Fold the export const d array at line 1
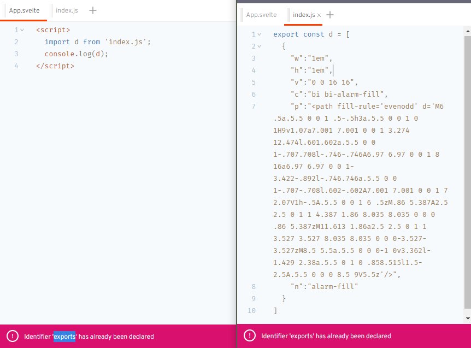471x348 pixels. click(x=260, y=34)
